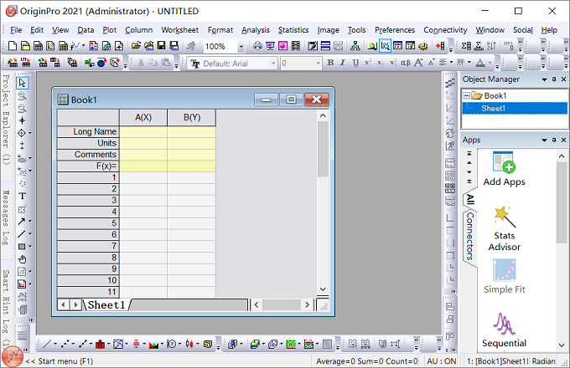Select the Pan hand tool
Viewport: 570px width, 368px height.
pos(22,259)
